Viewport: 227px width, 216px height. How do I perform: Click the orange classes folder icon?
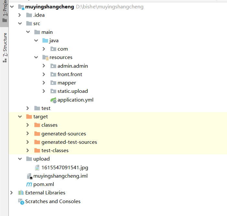click(37, 125)
